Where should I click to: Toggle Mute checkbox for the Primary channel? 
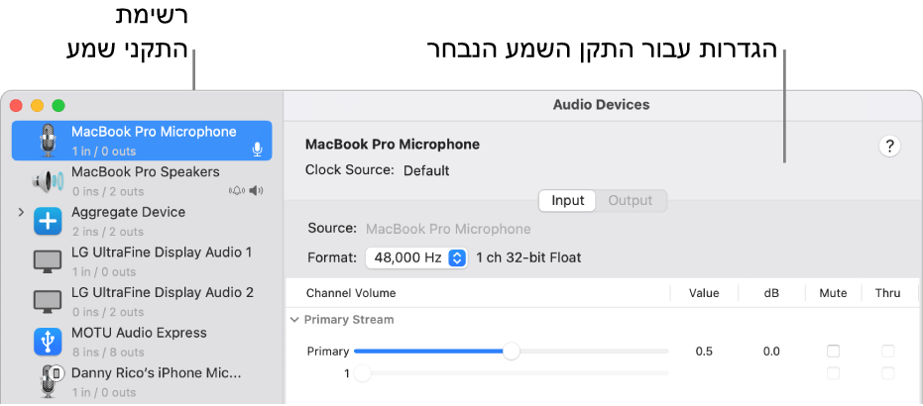(833, 352)
